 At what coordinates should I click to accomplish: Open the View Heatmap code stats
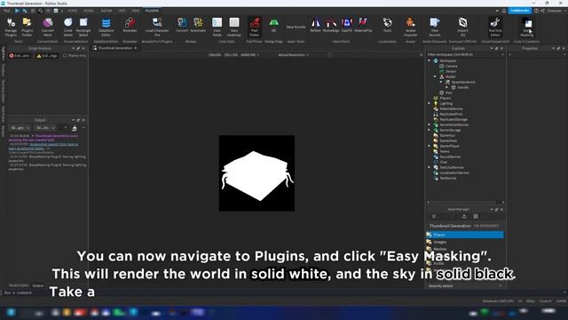234,27
